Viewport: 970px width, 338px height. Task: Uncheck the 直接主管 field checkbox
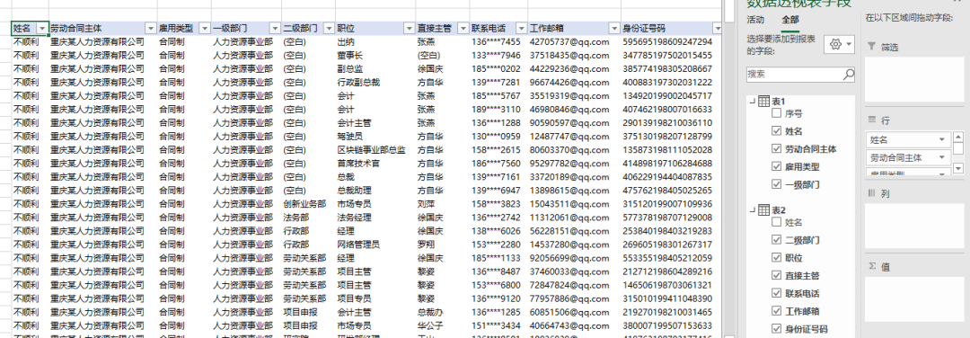click(776, 275)
